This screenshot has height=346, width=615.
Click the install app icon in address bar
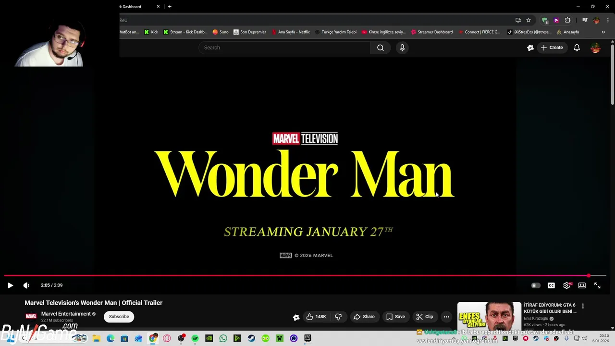[x=518, y=20]
